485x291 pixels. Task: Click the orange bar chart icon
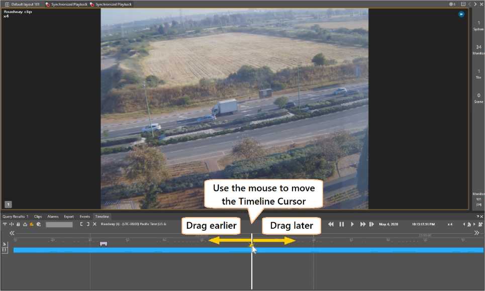pyautogui.click(x=32, y=224)
